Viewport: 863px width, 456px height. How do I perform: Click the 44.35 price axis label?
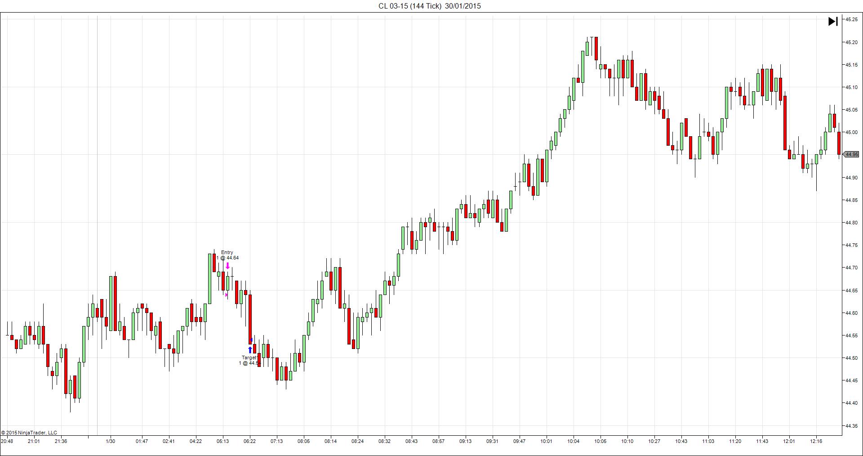(851, 426)
